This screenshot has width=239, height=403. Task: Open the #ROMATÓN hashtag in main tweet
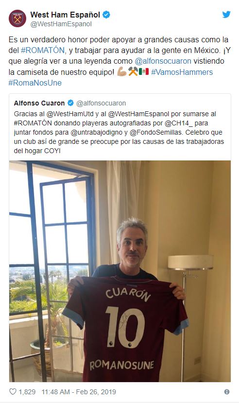tap(43, 51)
